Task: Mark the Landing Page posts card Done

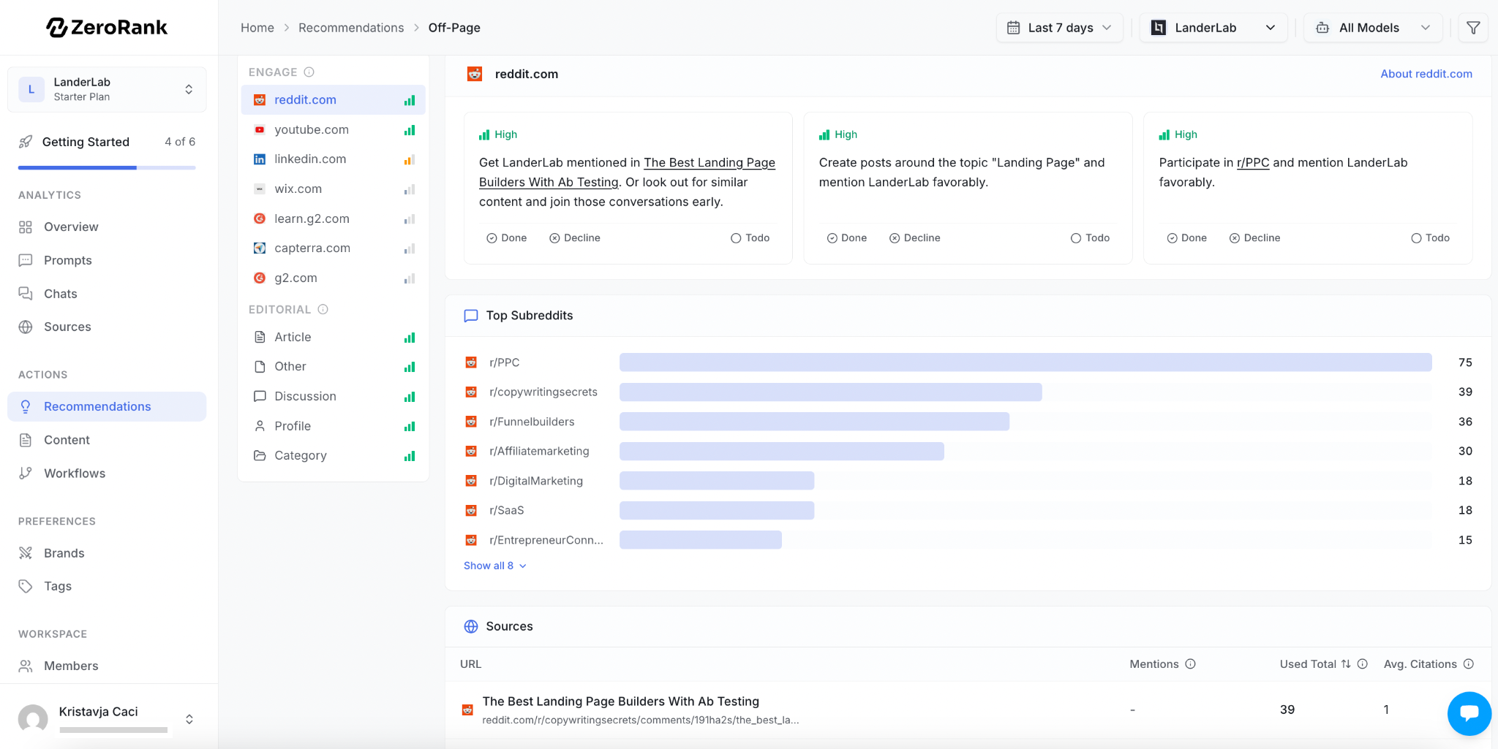Action: click(846, 238)
